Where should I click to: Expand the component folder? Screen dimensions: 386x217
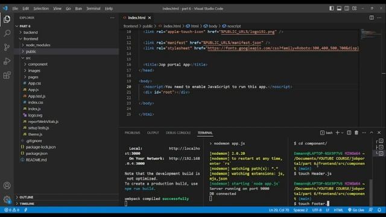point(37,64)
